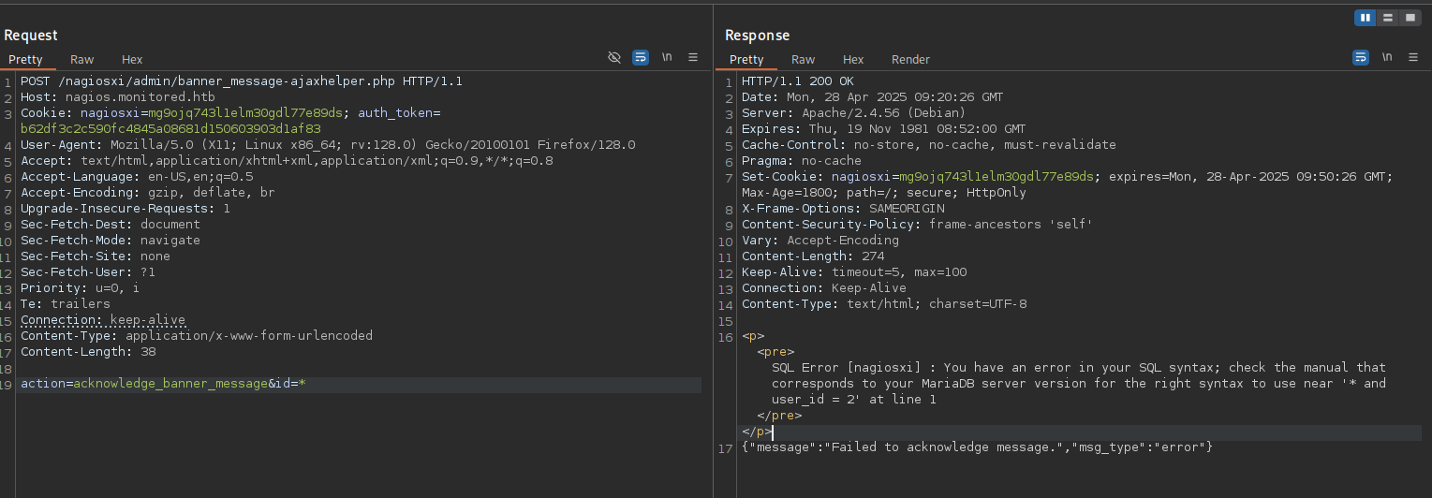This screenshot has height=498, width=1432.
Task: Click the opening <pre> tag in response
Action: tap(775, 351)
